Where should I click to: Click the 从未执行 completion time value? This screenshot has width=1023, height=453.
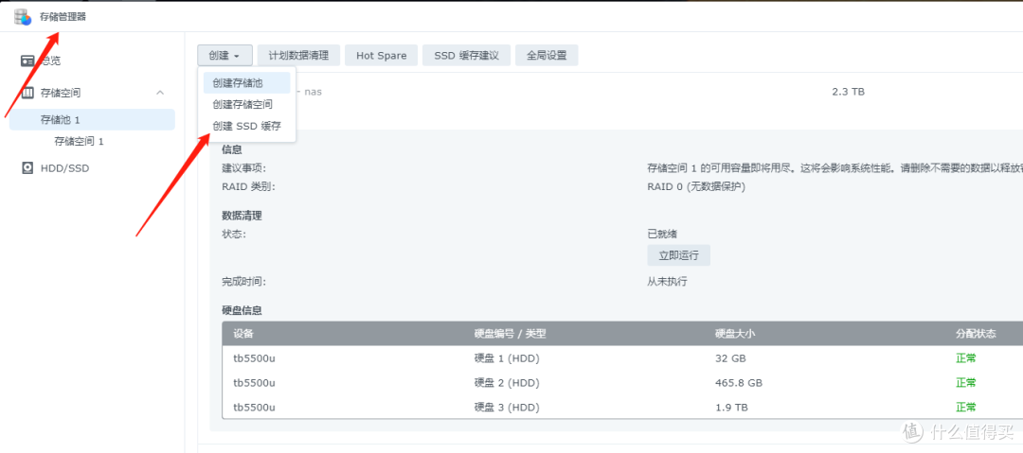(667, 282)
